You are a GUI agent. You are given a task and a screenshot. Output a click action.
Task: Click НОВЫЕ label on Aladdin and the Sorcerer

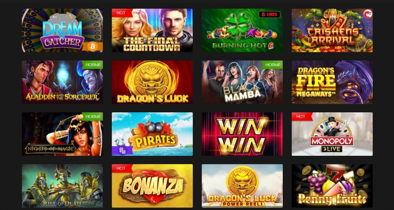click(93, 65)
